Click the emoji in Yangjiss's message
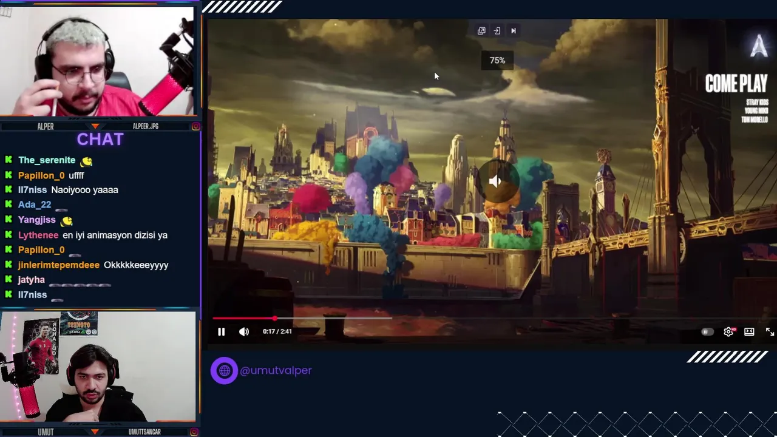This screenshot has width=777, height=437. click(x=66, y=220)
